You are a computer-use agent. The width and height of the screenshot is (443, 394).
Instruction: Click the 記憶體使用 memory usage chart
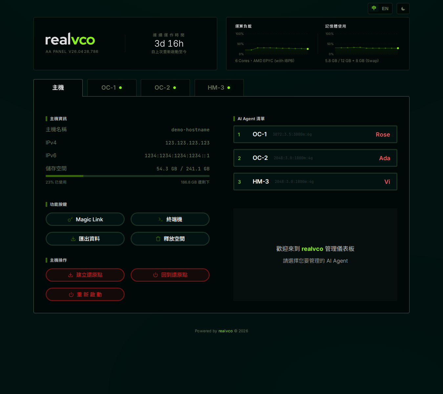(362, 44)
